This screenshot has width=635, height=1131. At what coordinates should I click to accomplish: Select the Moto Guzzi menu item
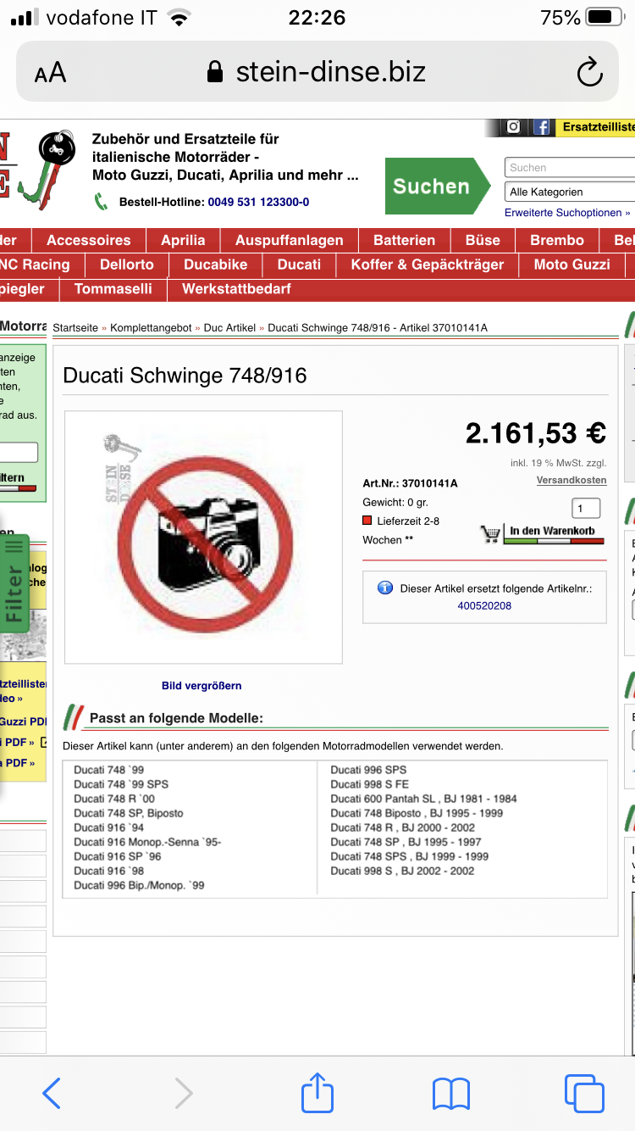572,265
